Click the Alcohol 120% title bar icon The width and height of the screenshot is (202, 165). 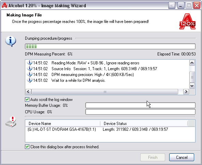[x=4, y=5]
